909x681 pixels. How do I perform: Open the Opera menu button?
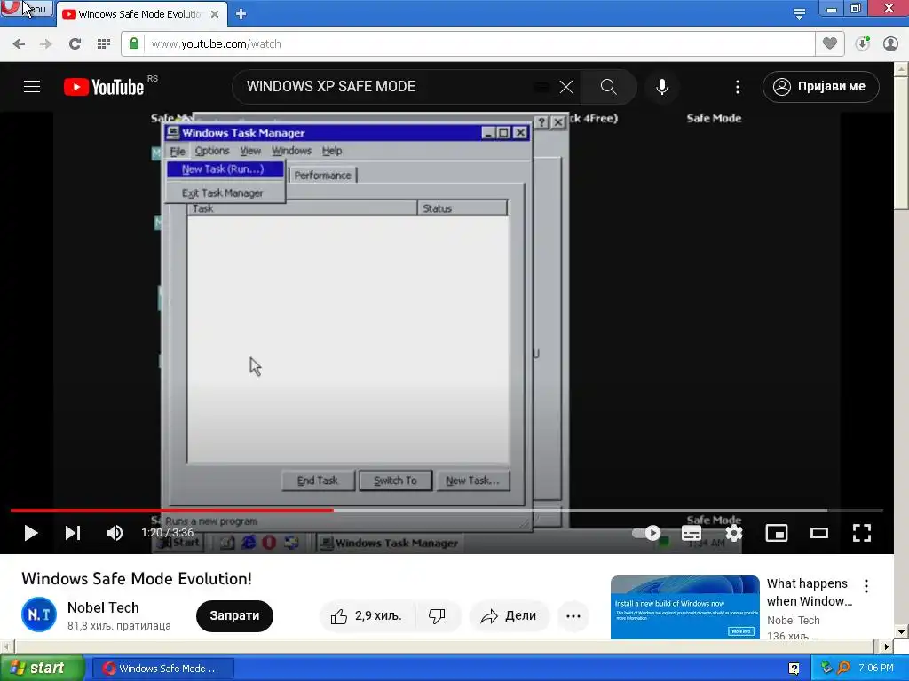click(26, 8)
